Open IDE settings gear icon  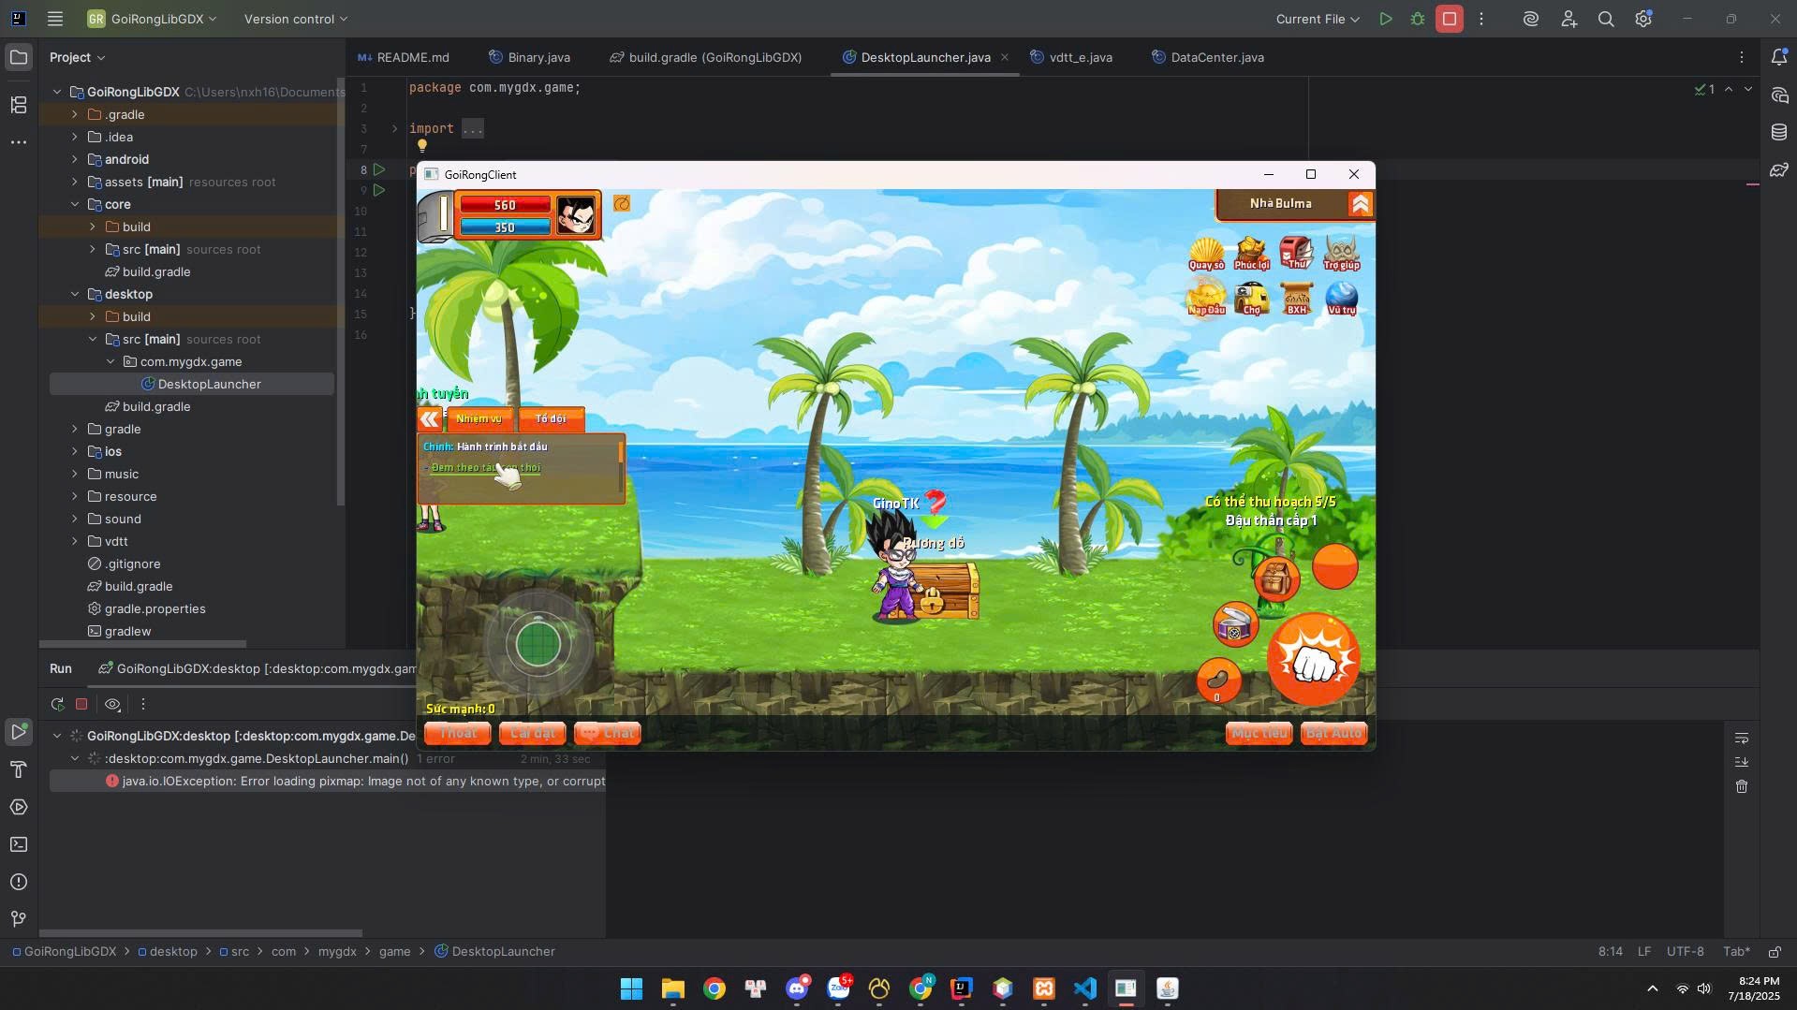[1643, 19]
